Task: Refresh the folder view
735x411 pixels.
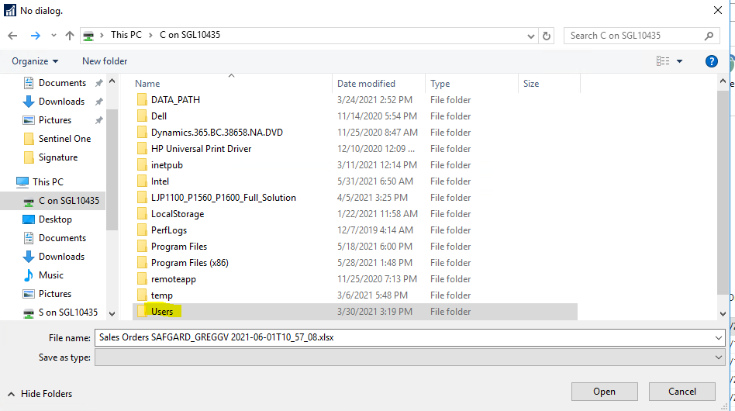Action: [547, 36]
